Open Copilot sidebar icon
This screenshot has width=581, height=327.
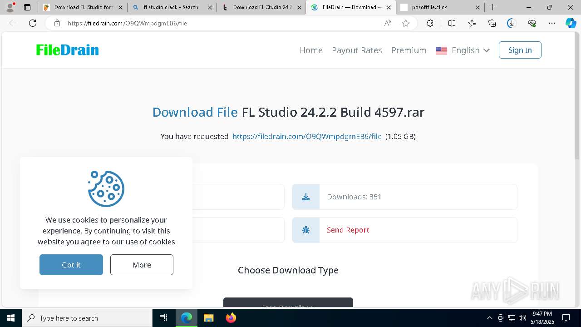pos(571,23)
